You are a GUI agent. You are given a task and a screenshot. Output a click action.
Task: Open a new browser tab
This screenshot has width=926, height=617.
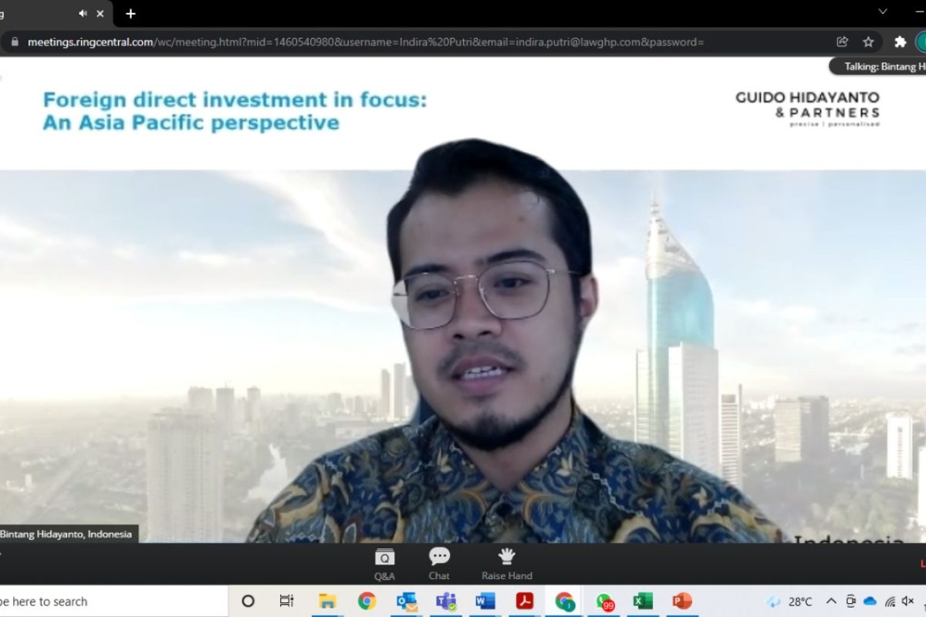tap(130, 13)
